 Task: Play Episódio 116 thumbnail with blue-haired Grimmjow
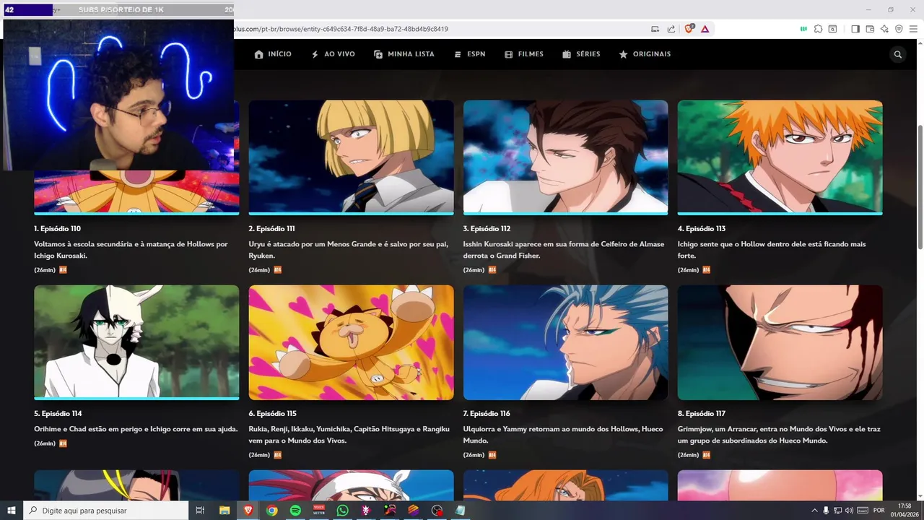566,342
